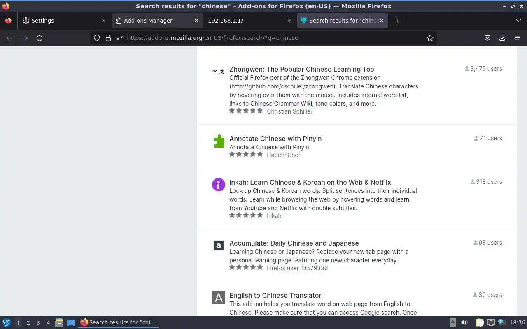
Task: Click the addons.mozilla.org URL field
Action: coord(263,38)
